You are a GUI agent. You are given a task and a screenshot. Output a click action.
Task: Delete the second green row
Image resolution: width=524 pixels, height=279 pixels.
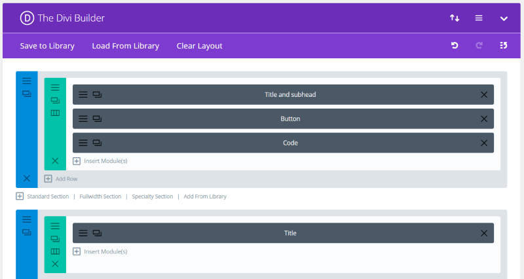(55, 264)
